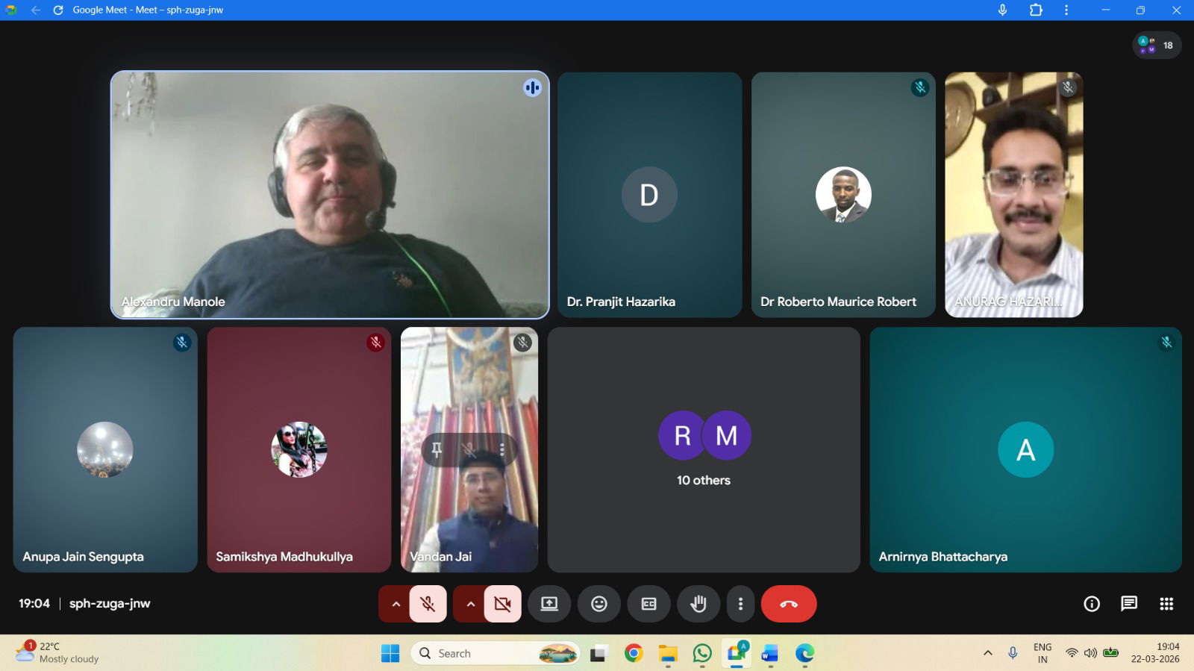Open the emoji reactions button

[x=598, y=604]
